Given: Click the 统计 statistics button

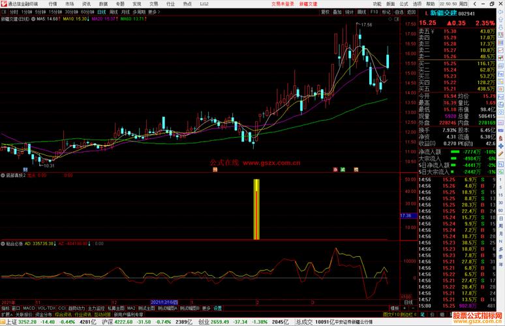Looking at the screenshot, I should pos(350,12).
